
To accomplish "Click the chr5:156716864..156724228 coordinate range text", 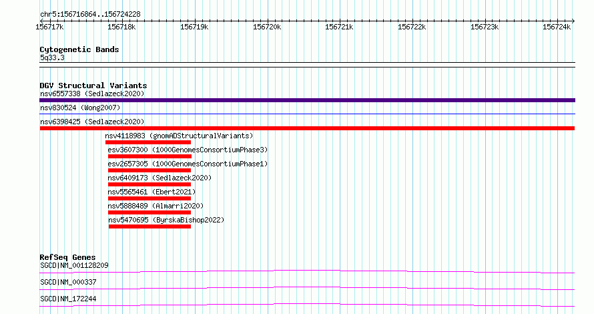I will [x=90, y=15].
